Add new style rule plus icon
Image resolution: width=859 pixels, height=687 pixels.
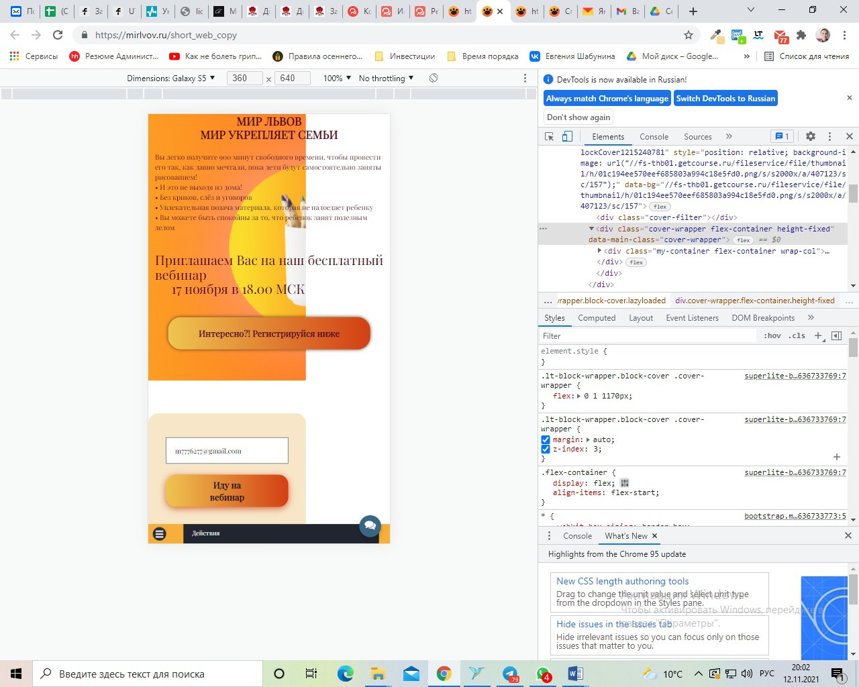pos(818,335)
